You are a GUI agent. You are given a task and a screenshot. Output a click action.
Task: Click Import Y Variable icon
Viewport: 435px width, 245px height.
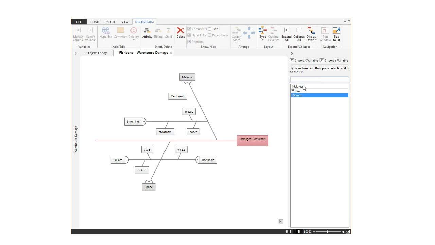[x=321, y=60]
